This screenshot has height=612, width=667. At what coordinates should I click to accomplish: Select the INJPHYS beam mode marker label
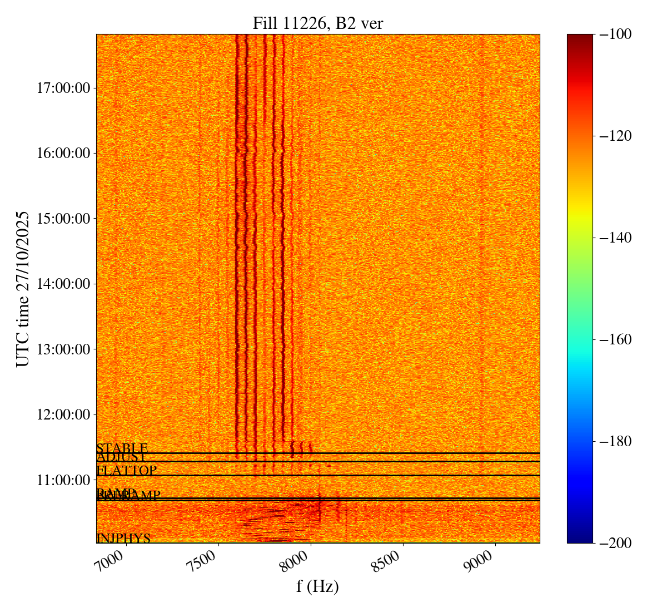123,538
